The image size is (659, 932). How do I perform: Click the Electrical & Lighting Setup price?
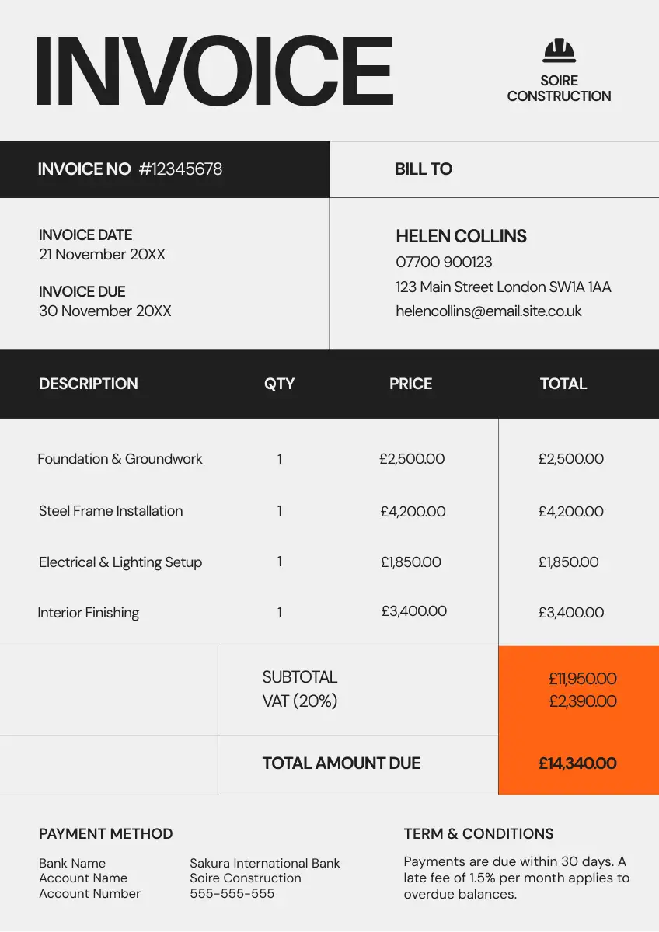click(410, 562)
